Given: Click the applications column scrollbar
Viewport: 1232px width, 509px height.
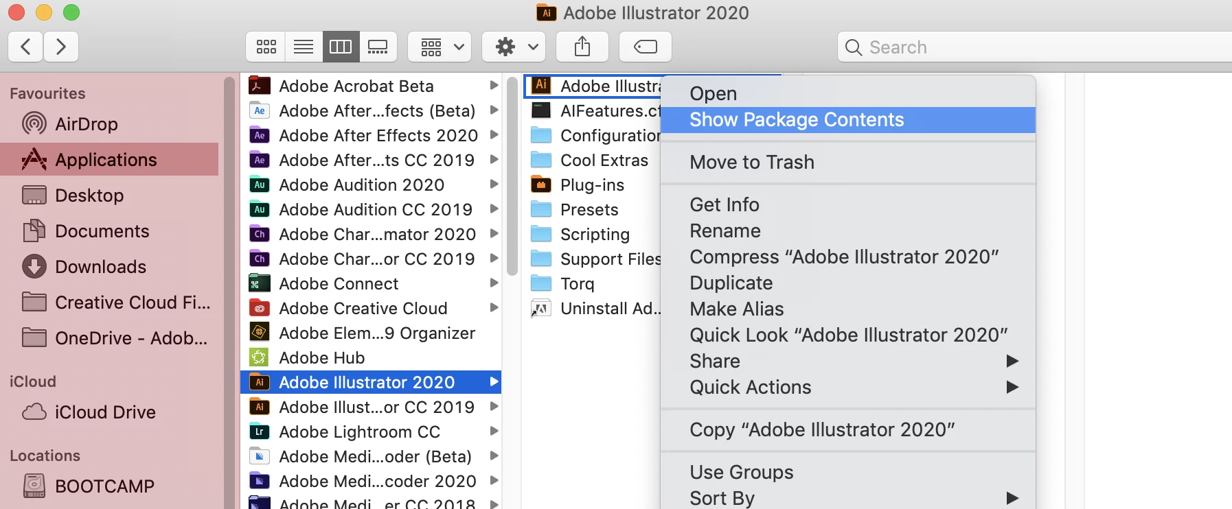Looking at the screenshot, I should 512,176.
